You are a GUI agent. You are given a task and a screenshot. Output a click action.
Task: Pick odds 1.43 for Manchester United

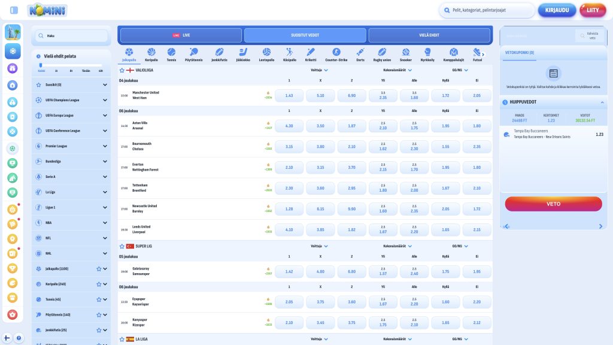pyautogui.click(x=289, y=95)
